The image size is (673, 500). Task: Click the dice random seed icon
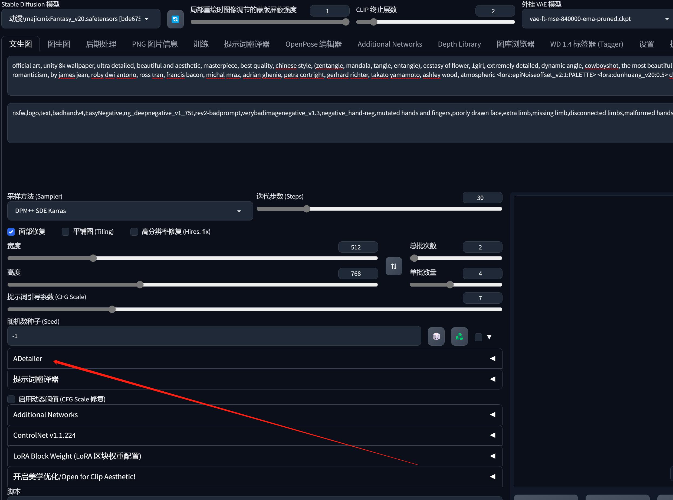(x=436, y=336)
